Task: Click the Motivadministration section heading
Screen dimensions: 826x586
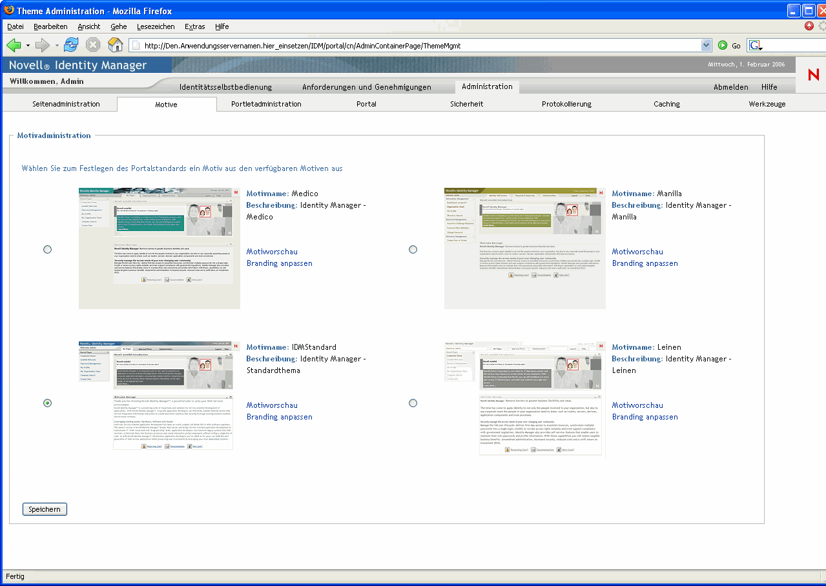Action: click(x=54, y=136)
